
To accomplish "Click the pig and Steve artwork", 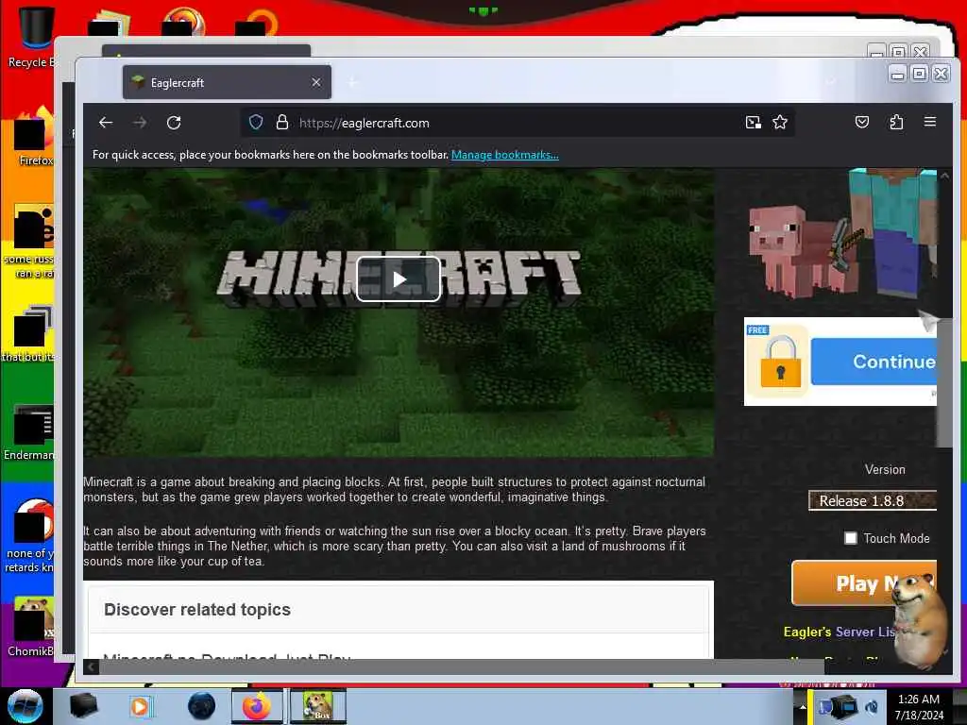I will [841, 234].
